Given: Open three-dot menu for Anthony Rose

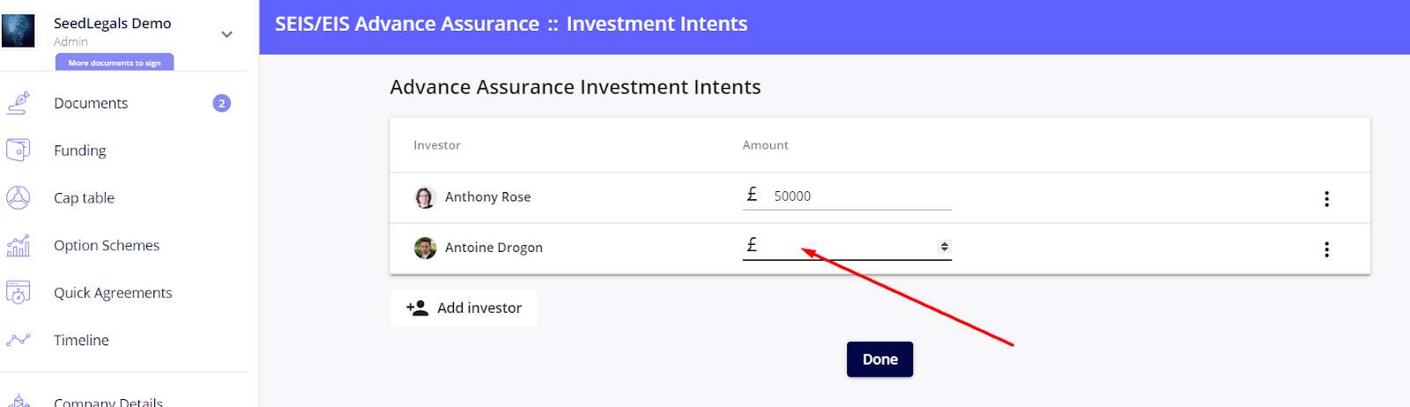Looking at the screenshot, I should point(1326,199).
